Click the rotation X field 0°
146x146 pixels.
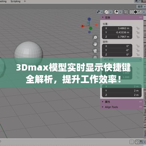click(117, 46)
